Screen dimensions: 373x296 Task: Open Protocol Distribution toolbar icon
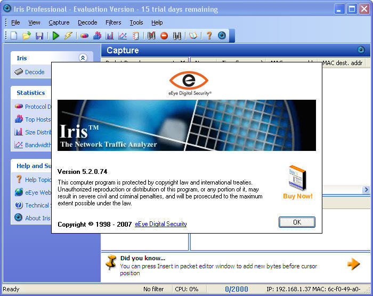pyautogui.click(x=84, y=36)
